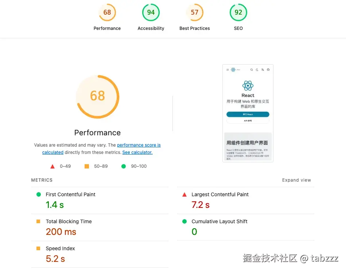Click the API 参考 button in thumbnail

[248, 121]
